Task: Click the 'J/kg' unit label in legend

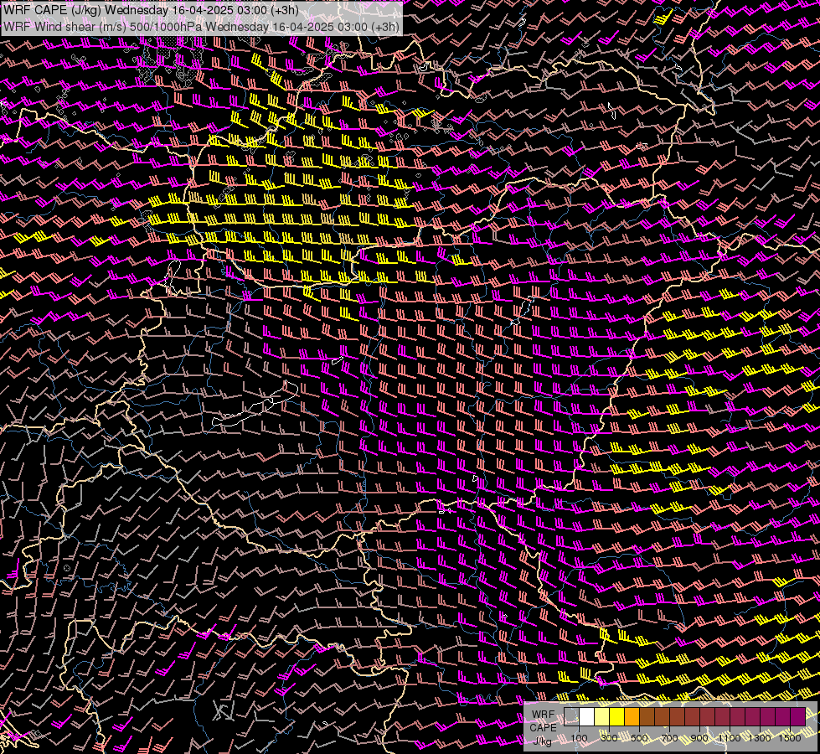Action: tap(543, 741)
